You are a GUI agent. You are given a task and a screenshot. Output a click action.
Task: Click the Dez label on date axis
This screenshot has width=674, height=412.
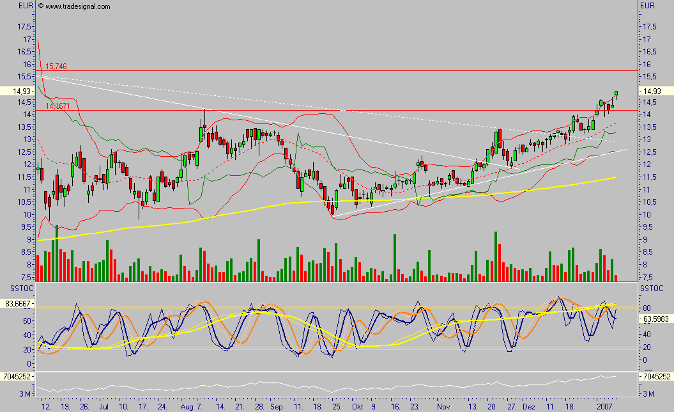pyautogui.click(x=528, y=406)
